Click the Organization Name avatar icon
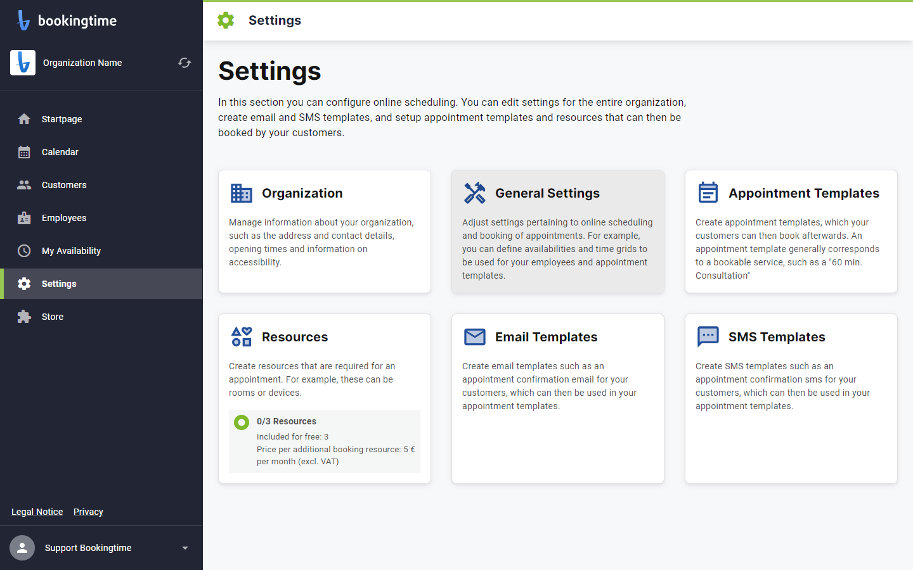This screenshot has height=570, width=913. point(23,63)
